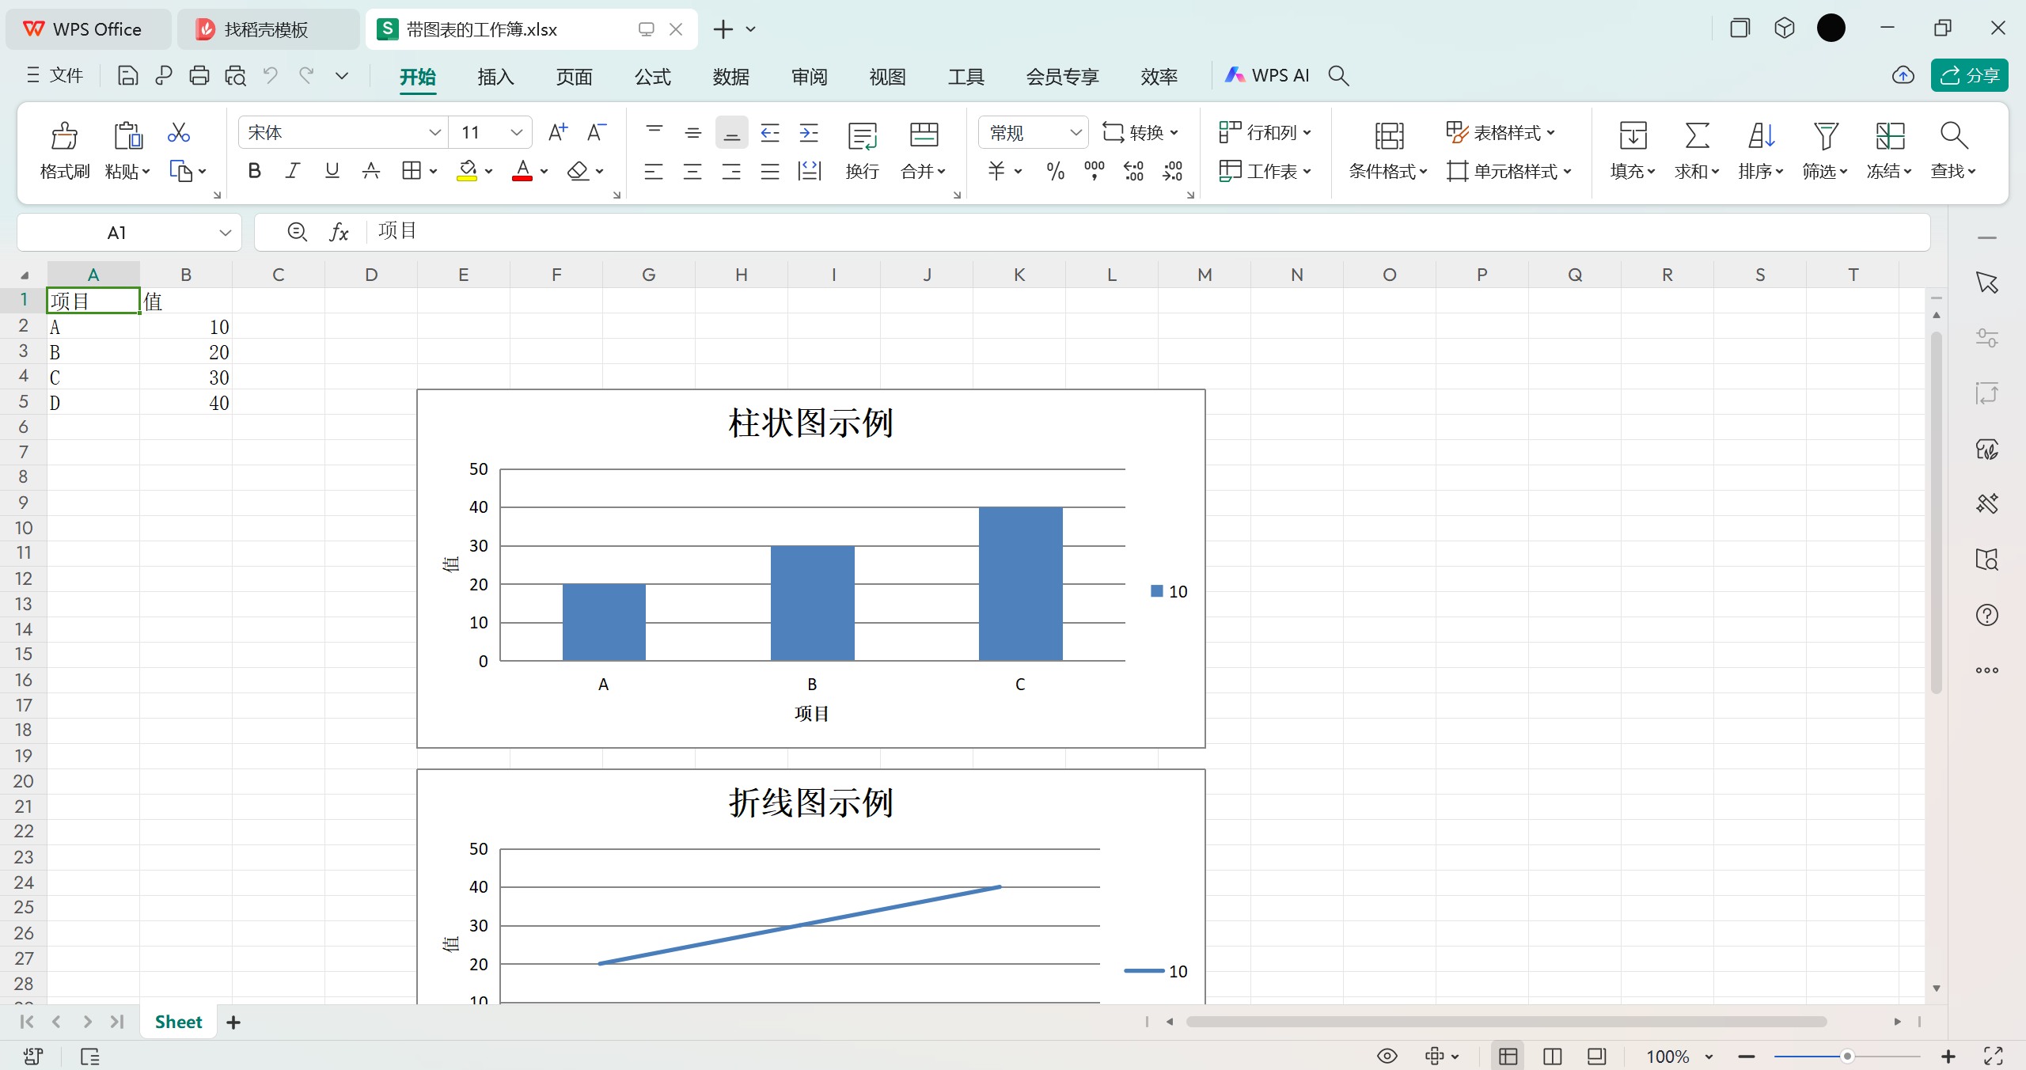Click the fx insert function icon
2026x1070 pixels.
pos(339,232)
